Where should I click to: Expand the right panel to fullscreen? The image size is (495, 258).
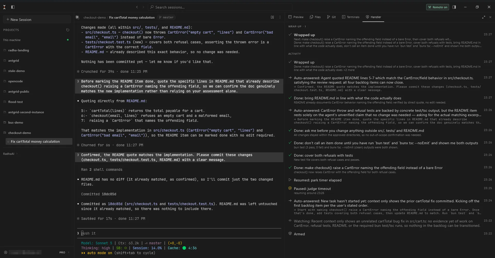(x=483, y=17)
